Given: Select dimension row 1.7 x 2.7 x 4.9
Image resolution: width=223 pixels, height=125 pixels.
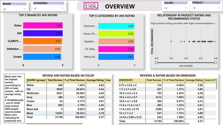Looking at the screenshot, I should coord(167,89).
